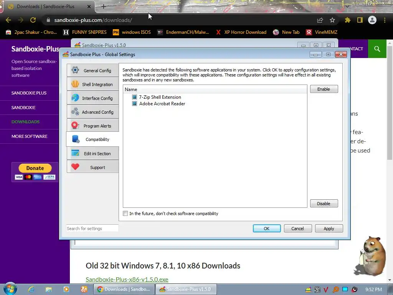Image resolution: width=393 pixels, height=295 pixels.
Task: Click the shell icon on Shell Integration
Action: (x=75, y=84)
